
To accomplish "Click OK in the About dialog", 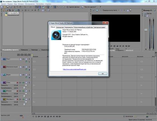I will click(103, 74).
